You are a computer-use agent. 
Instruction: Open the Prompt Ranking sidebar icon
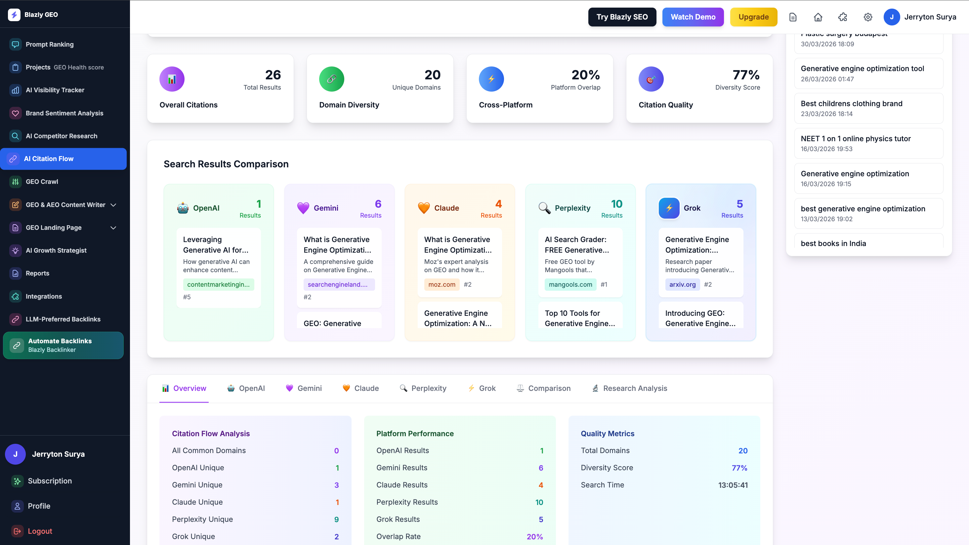(x=16, y=44)
